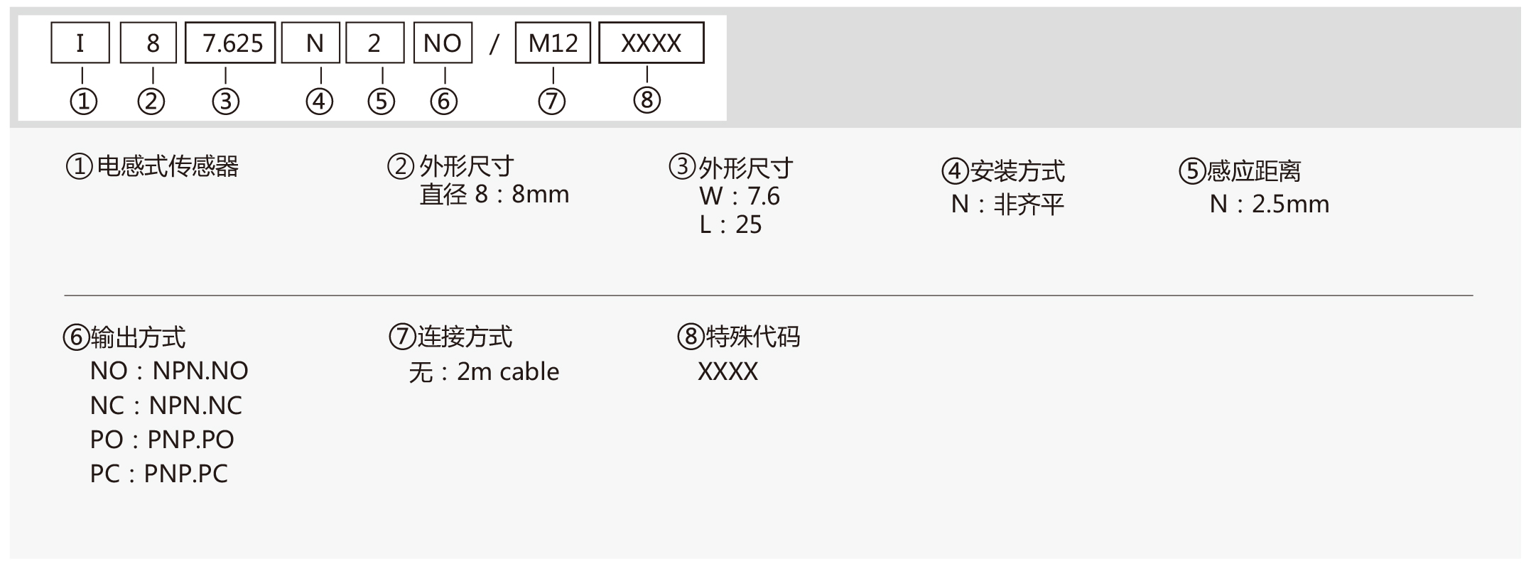
Task: Click the 无：2m cable entry
Action: coord(484,371)
